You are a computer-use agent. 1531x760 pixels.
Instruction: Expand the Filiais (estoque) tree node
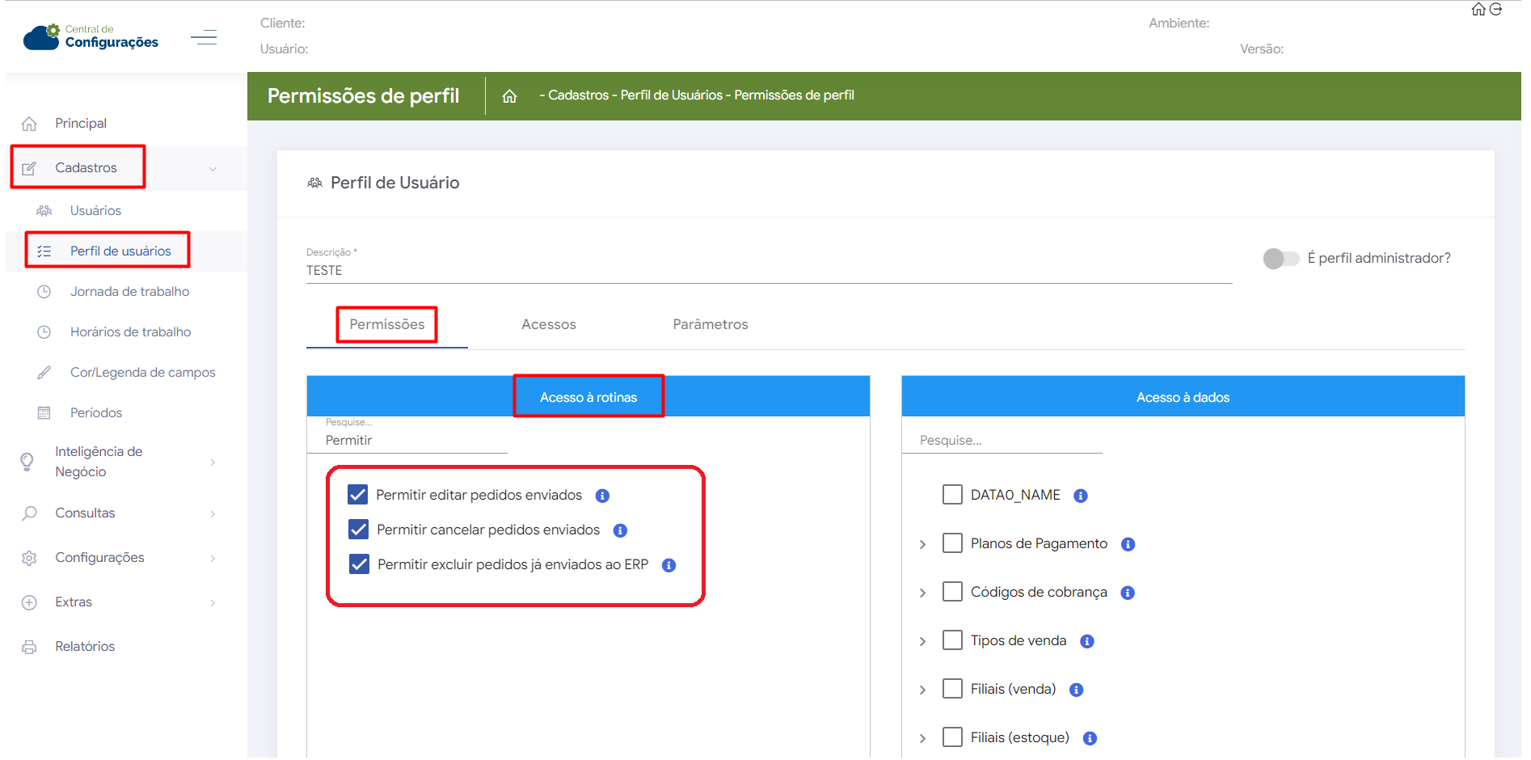point(923,738)
